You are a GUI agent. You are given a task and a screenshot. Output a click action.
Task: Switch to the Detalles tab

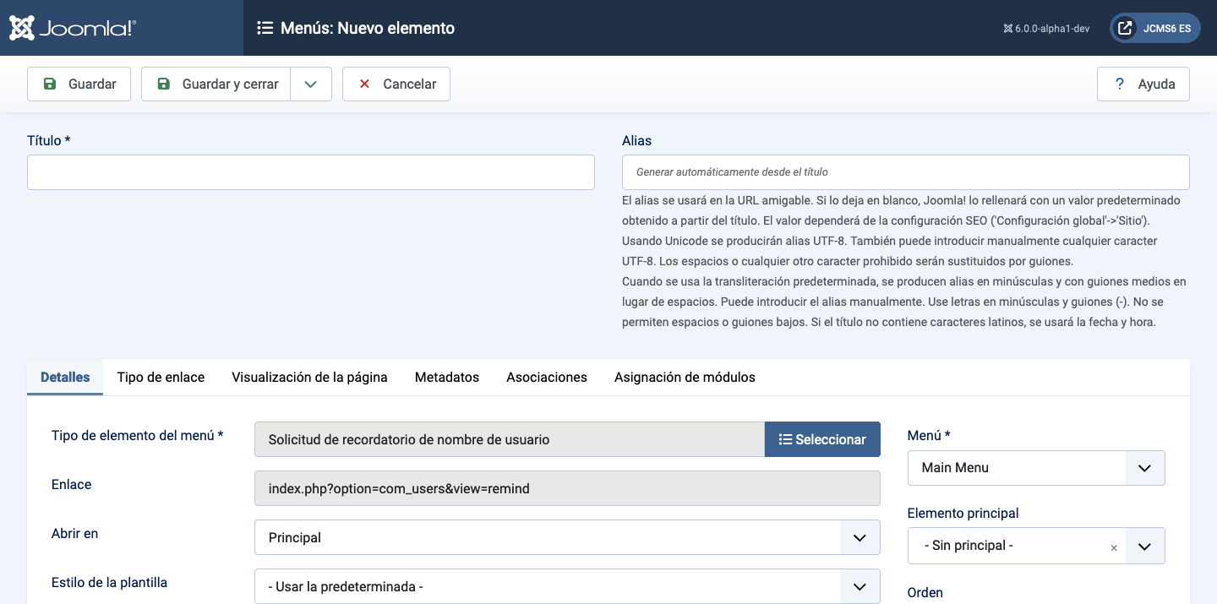coord(65,377)
